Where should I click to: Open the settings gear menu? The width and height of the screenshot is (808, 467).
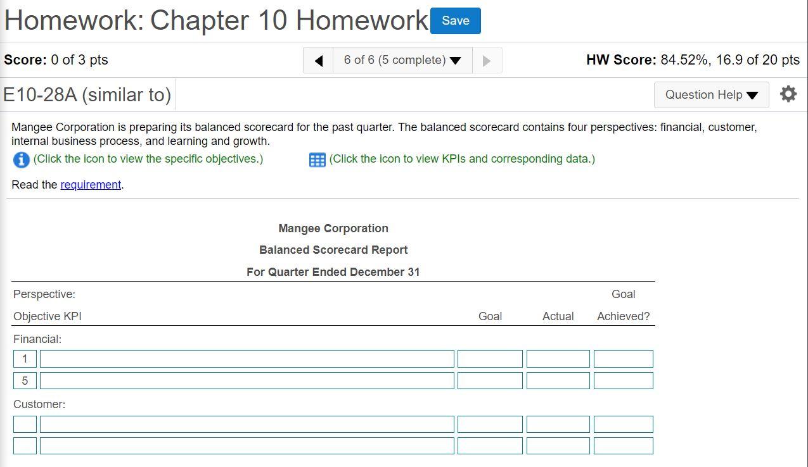(788, 94)
